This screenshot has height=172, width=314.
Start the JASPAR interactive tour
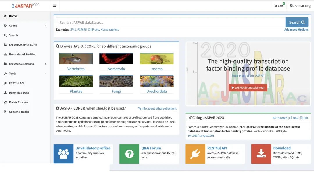tap(248, 88)
